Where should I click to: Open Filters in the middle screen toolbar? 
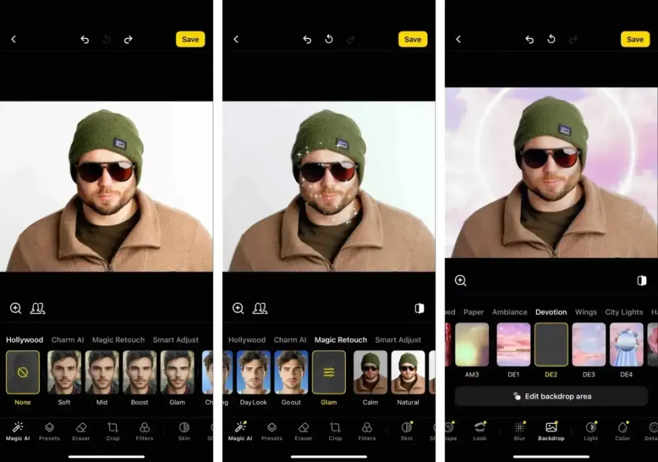point(367,431)
